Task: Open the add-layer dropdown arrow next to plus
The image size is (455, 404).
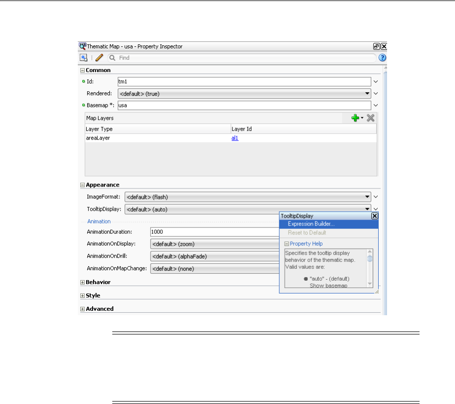Action: 362,118
